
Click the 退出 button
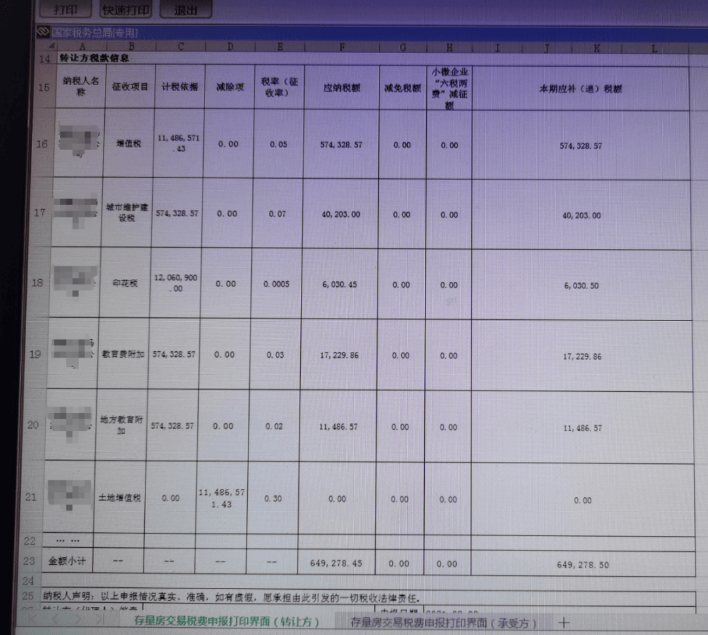pyautogui.click(x=186, y=10)
